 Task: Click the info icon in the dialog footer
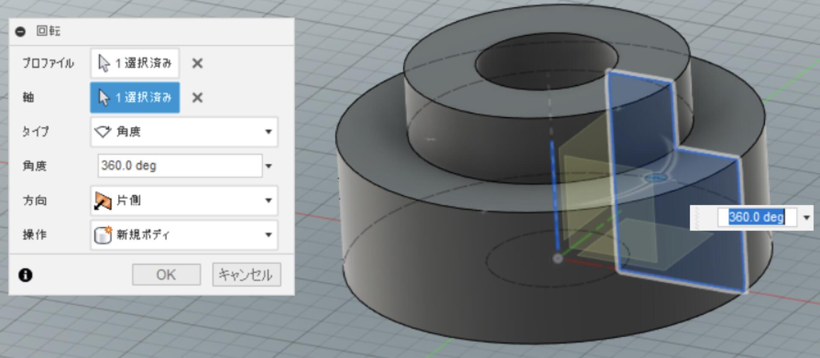pyautogui.click(x=25, y=275)
